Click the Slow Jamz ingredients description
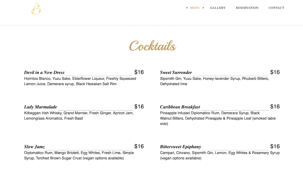 (79, 156)
